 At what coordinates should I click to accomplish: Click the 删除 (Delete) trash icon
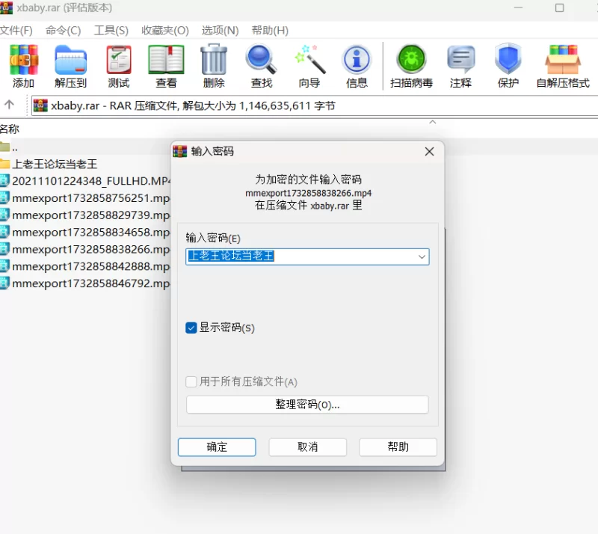coord(214,59)
